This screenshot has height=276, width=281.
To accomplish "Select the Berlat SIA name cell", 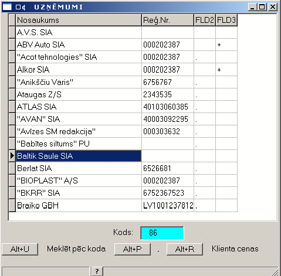I will pyautogui.click(x=79, y=168).
